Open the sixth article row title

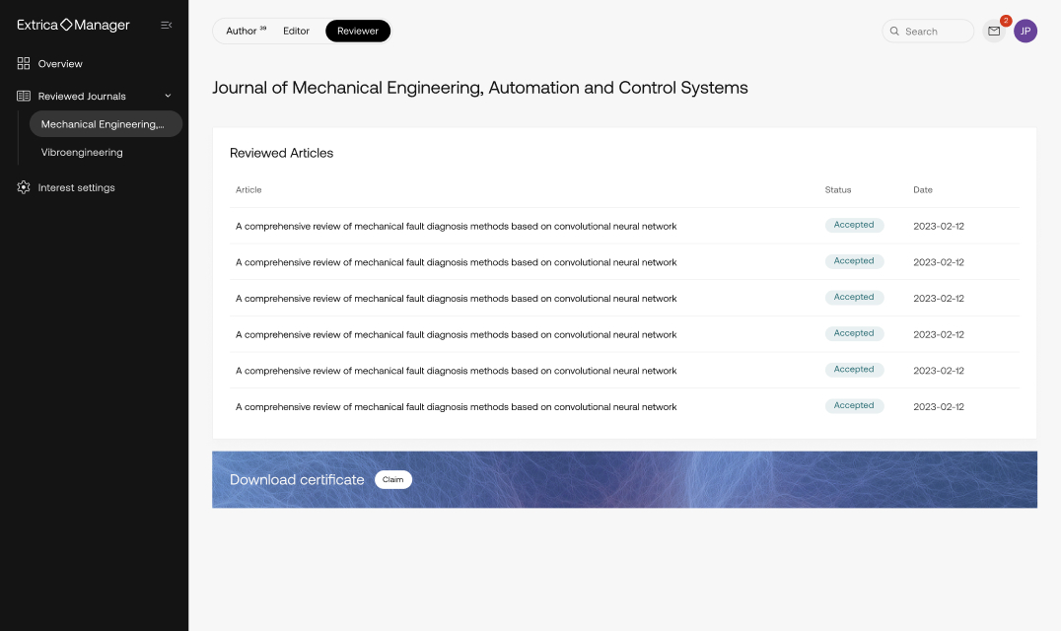(x=457, y=407)
